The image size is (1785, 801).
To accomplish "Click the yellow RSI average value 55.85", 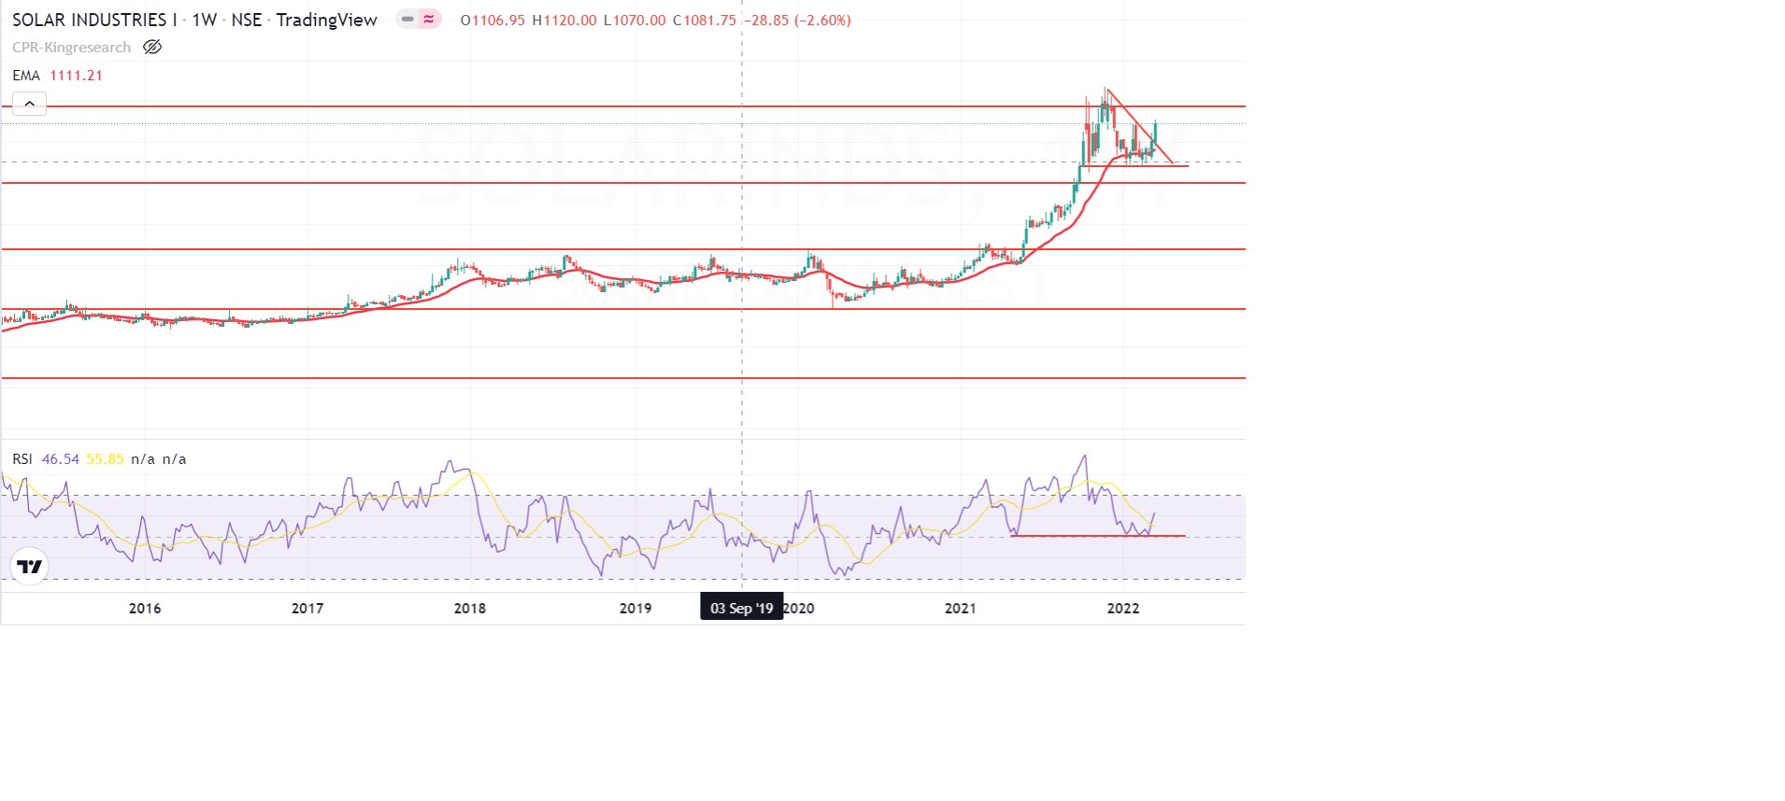I will click(105, 459).
